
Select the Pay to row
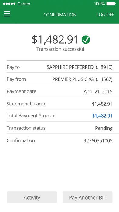coord(63,67)
